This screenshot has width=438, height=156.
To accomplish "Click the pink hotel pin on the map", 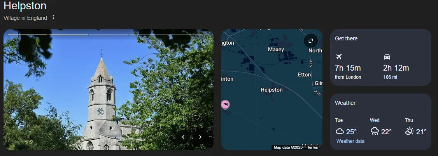I will 225,105.
